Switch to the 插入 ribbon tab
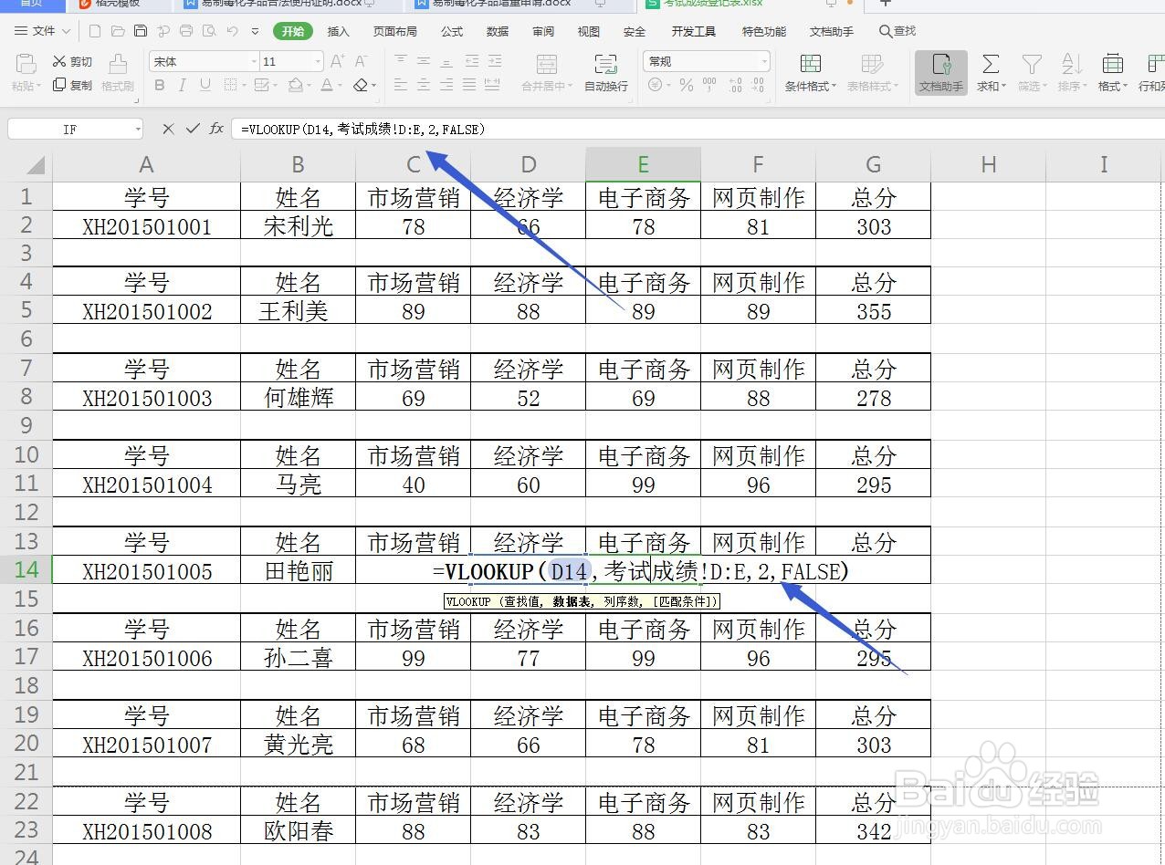The width and height of the screenshot is (1165, 865). pyautogui.click(x=338, y=30)
